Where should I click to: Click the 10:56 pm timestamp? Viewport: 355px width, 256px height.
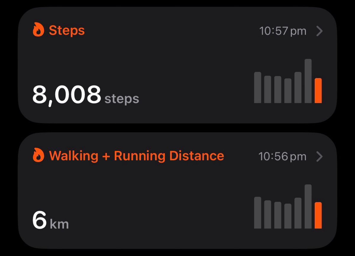coord(282,157)
